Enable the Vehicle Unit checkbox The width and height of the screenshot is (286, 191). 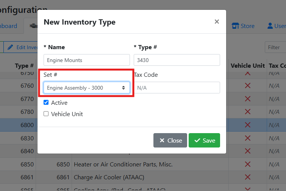tap(46, 114)
